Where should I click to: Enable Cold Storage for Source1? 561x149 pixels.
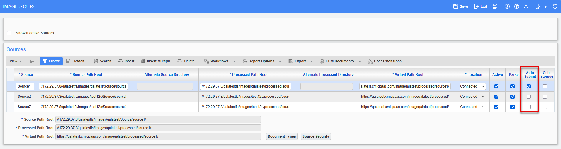545,86
